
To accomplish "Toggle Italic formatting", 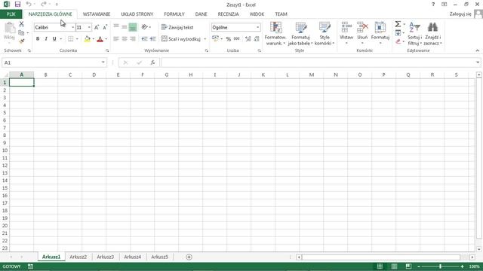I will click(46, 39).
